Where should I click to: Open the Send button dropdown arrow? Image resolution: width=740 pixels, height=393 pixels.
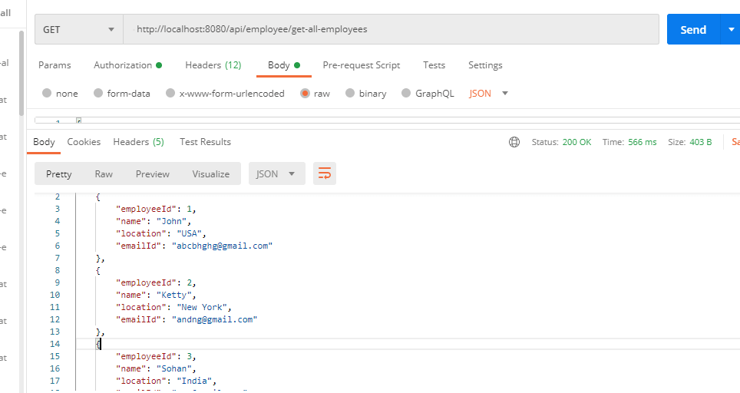pyautogui.click(x=731, y=29)
